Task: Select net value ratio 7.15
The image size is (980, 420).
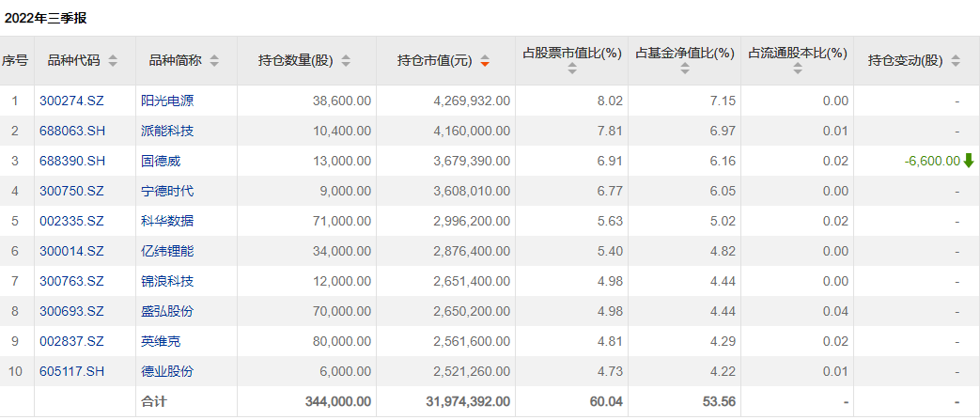Action: pyautogui.click(x=724, y=101)
